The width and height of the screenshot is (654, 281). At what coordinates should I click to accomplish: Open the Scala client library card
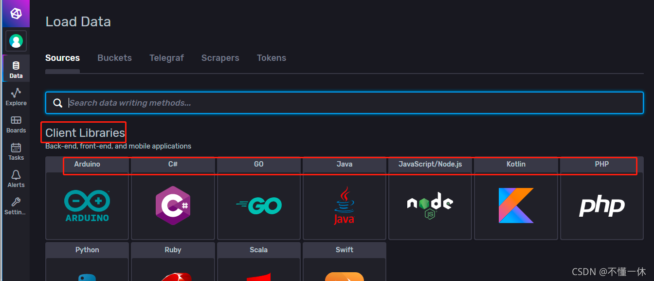259,262
